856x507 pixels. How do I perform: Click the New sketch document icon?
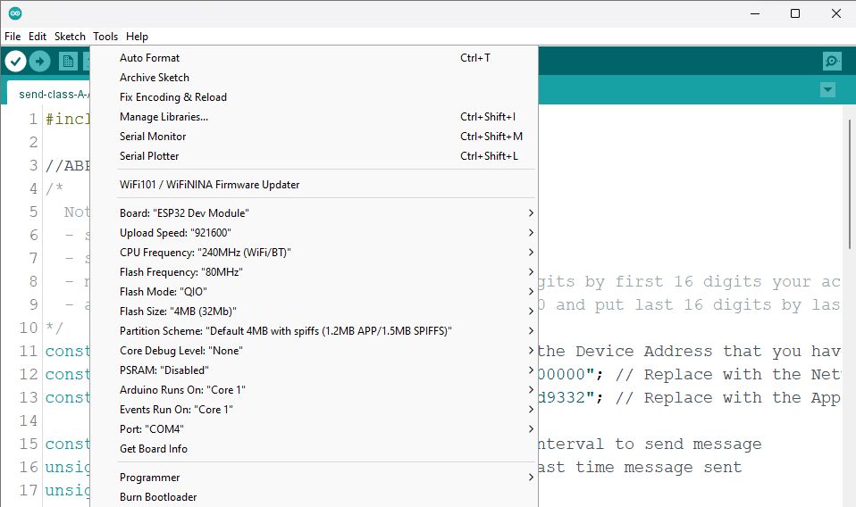(x=68, y=61)
